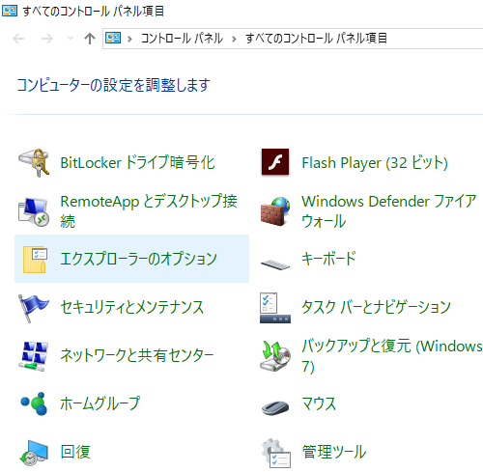
Task: Open マウス link
Action: click(x=319, y=403)
